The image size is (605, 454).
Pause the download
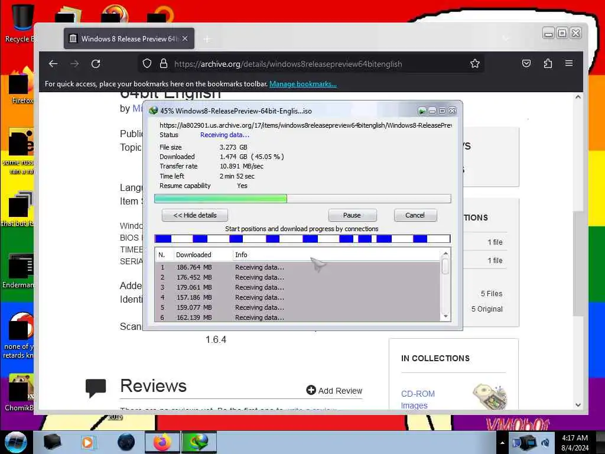point(352,215)
